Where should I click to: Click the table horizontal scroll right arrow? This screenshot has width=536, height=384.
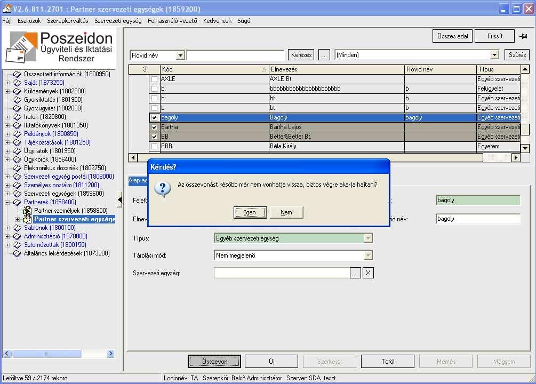pos(516,158)
